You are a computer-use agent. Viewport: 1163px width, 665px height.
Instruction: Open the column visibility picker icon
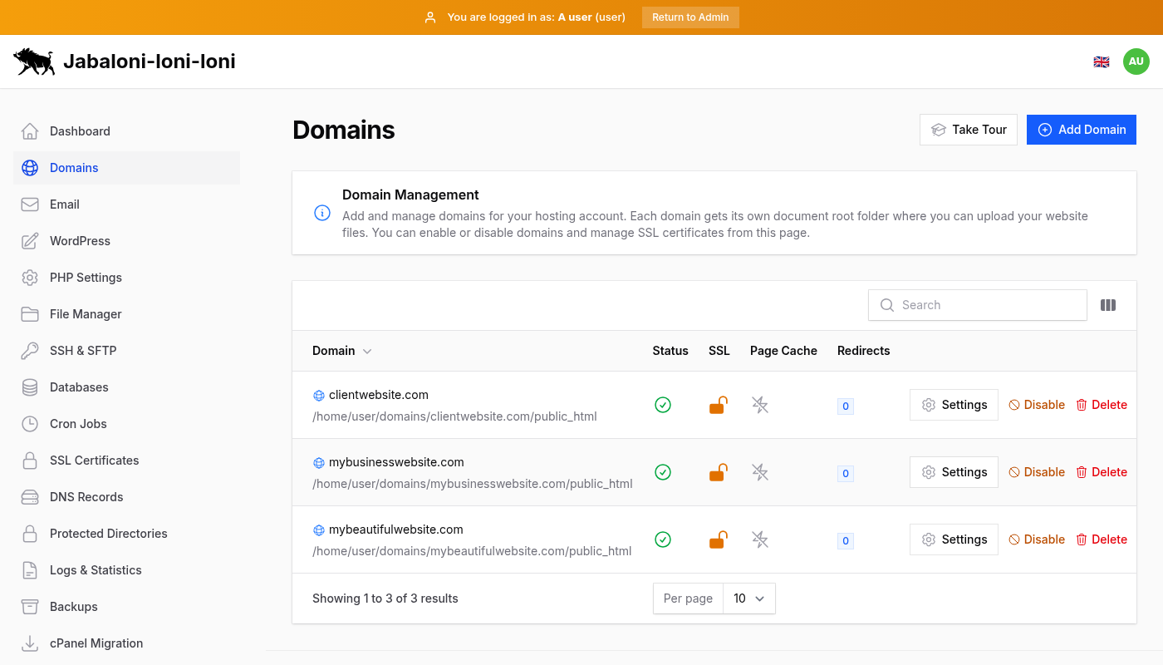pyautogui.click(x=1108, y=305)
